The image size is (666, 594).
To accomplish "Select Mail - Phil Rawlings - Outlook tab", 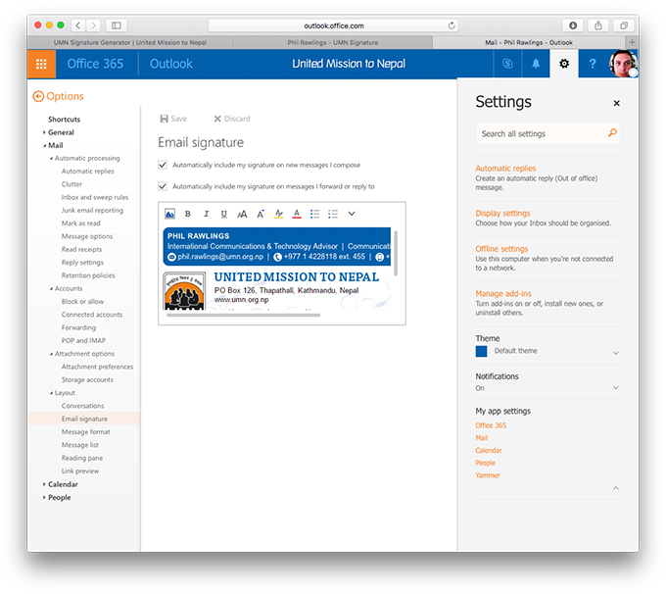I will (529, 42).
